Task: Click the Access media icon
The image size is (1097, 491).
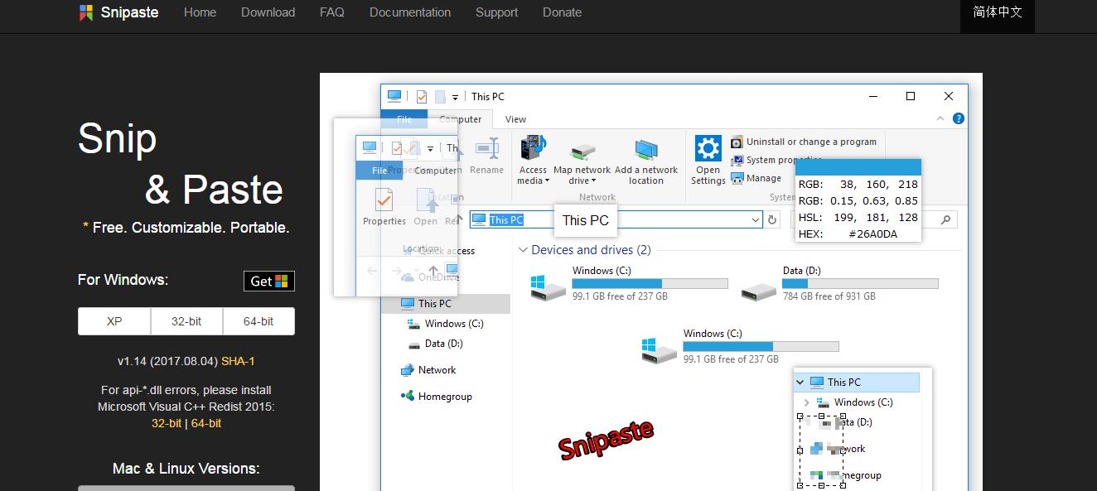Action: [x=533, y=149]
